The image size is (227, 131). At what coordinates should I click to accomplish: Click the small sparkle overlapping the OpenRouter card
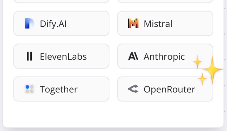click(202, 79)
